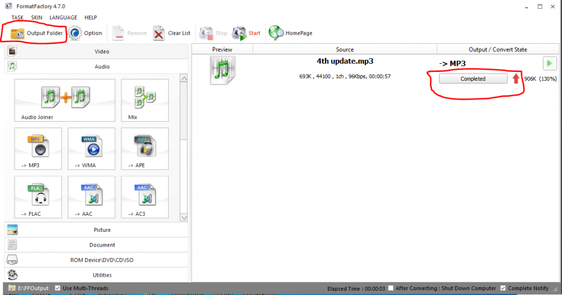Select the -> AAC converter icon
Image resolution: width=562 pixels, height=295 pixels.
point(91,195)
